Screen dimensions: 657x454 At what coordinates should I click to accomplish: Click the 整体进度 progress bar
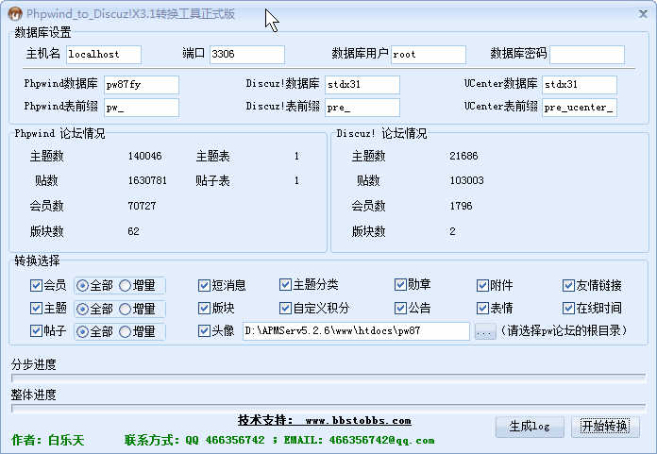(x=328, y=409)
